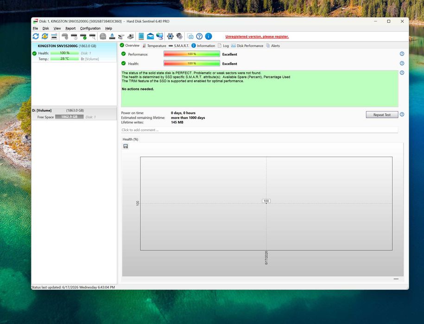The image size is (424, 324).
Task: Click the speaker sound toolbar icon
Action: (179, 36)
